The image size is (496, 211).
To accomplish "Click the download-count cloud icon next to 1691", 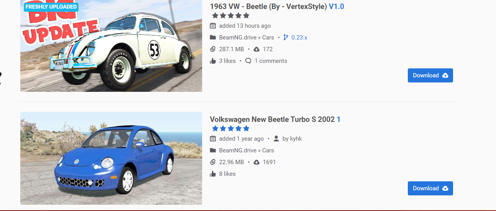I will coord(256,162).
